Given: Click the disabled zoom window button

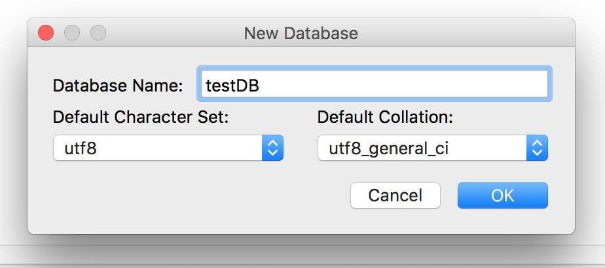Looking at the screenshot, I should coord(98,33).
